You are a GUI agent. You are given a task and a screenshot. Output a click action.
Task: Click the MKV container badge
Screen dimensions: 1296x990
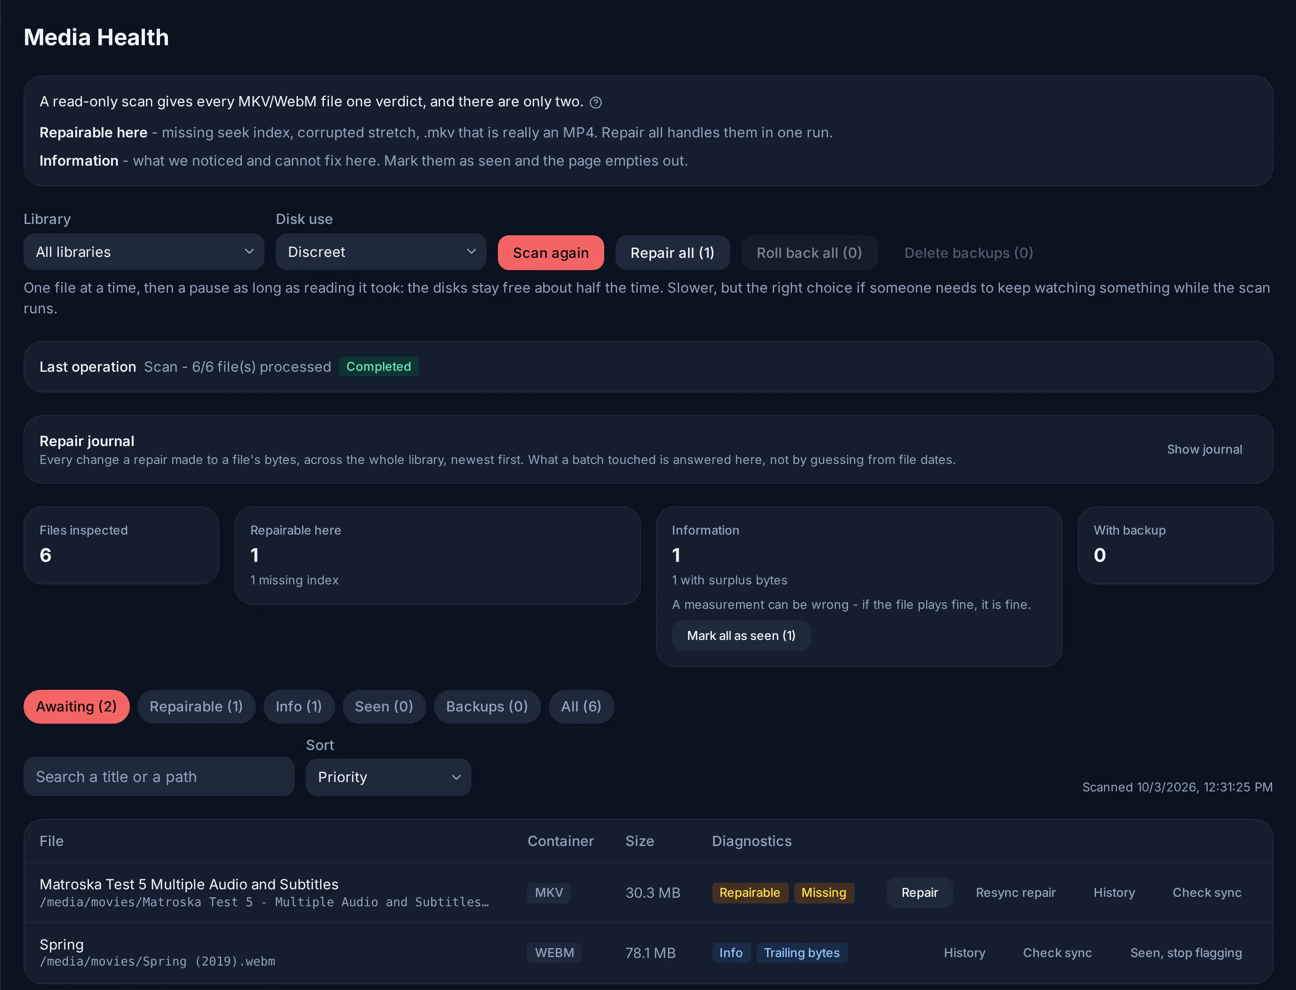549,893
